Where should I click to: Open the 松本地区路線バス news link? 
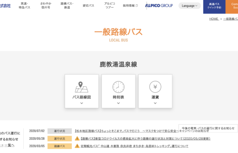tap(142, 131)
